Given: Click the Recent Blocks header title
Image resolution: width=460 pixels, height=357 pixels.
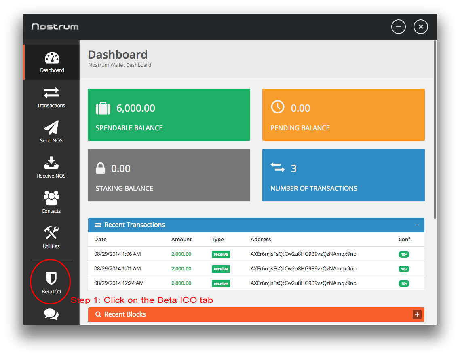Looking at the screenshot, I should pos(125,314).
